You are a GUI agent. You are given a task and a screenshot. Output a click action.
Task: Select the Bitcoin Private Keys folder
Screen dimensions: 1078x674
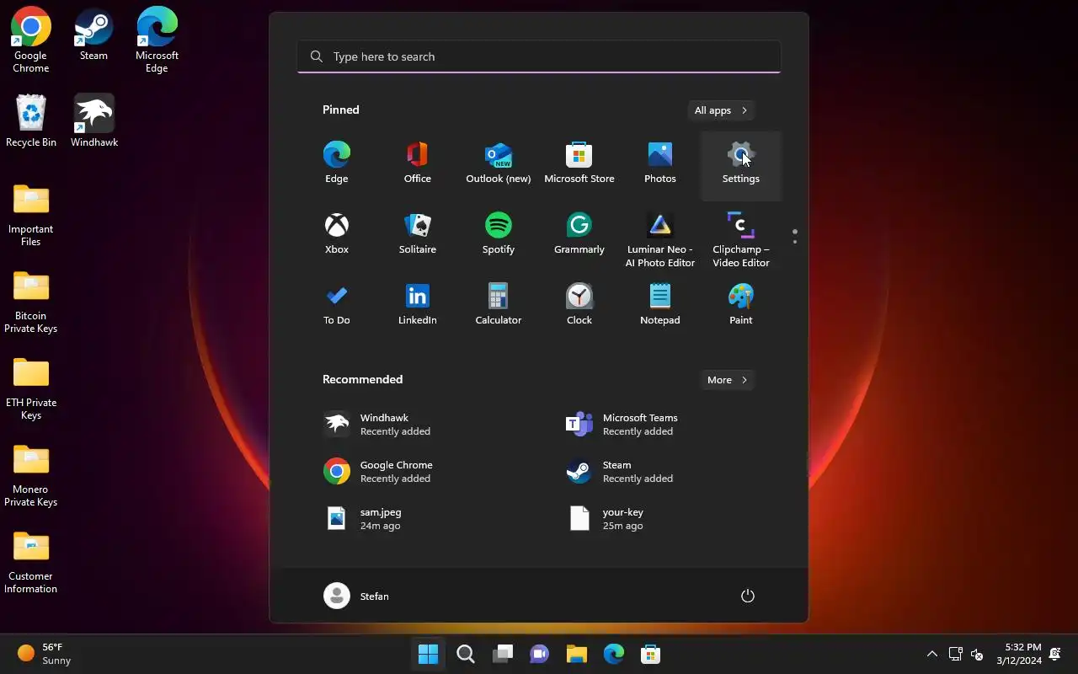coord(31,302)
